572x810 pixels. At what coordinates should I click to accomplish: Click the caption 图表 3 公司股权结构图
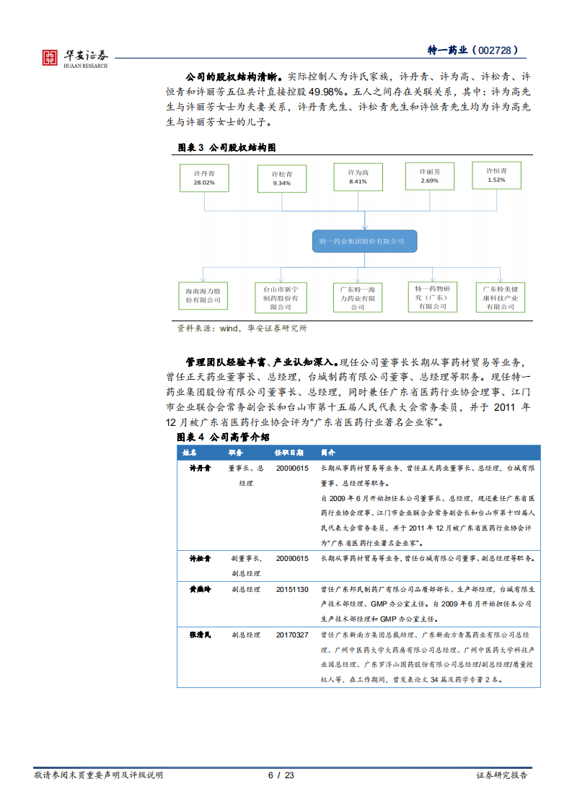226,148
